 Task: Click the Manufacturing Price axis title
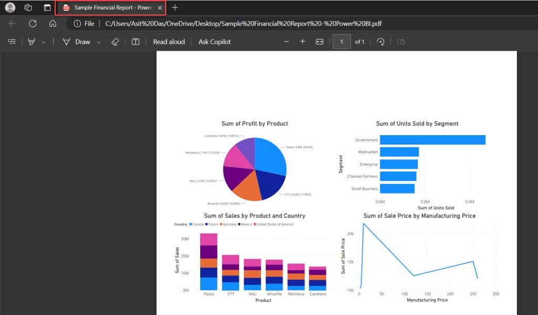427,300
